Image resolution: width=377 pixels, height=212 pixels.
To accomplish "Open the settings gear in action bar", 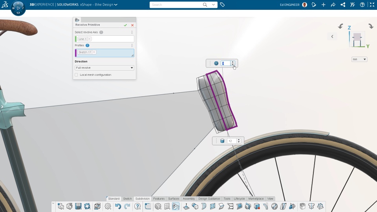I will (108, 206).
